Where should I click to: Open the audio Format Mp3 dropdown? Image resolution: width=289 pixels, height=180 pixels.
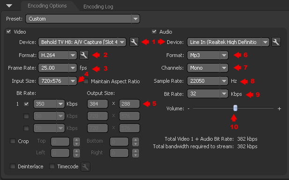tap(207, 55)
